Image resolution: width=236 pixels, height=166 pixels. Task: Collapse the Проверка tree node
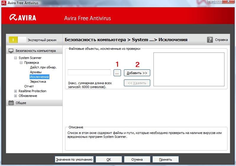pyautogui.click(x=21, y=63)
